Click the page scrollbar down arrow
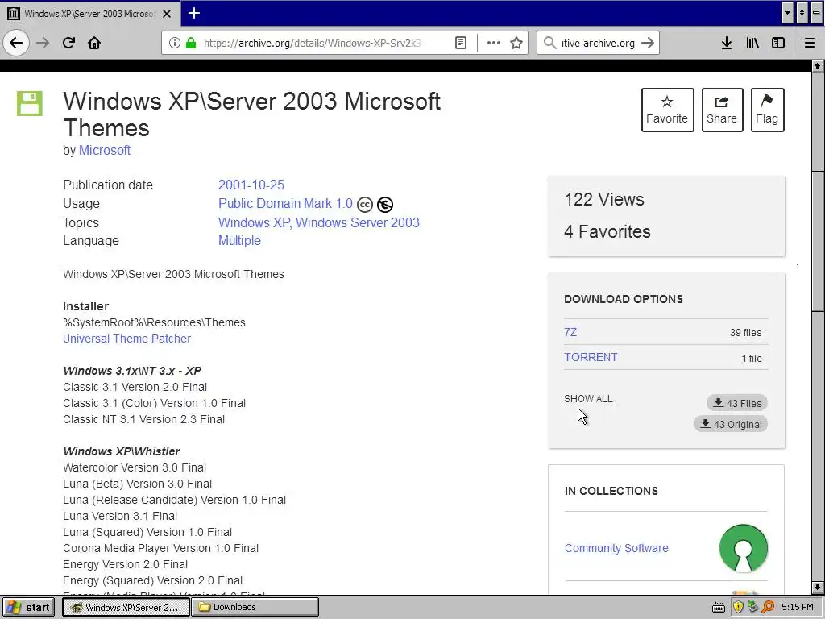 (817, 587)
